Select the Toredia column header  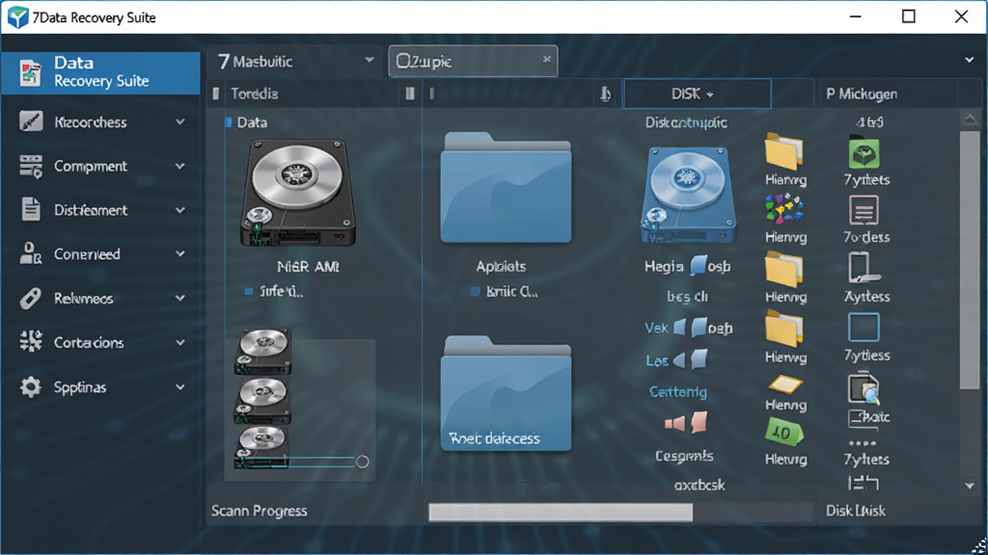[254, 93]
